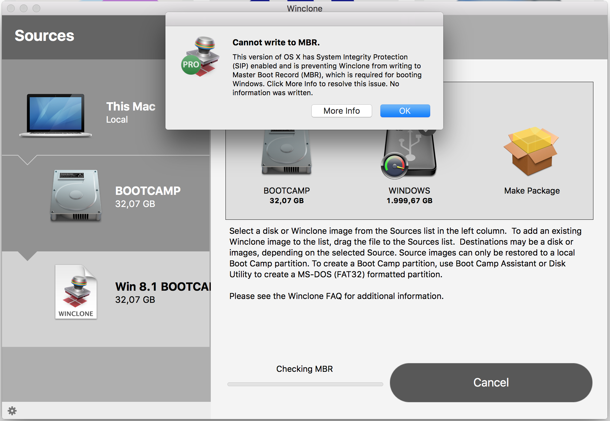Image resolution: width=610 pixels, height=421 pixels.
Task: Choose the BOOTCAMP destination disk icon
Action: [x=286, y=152]
